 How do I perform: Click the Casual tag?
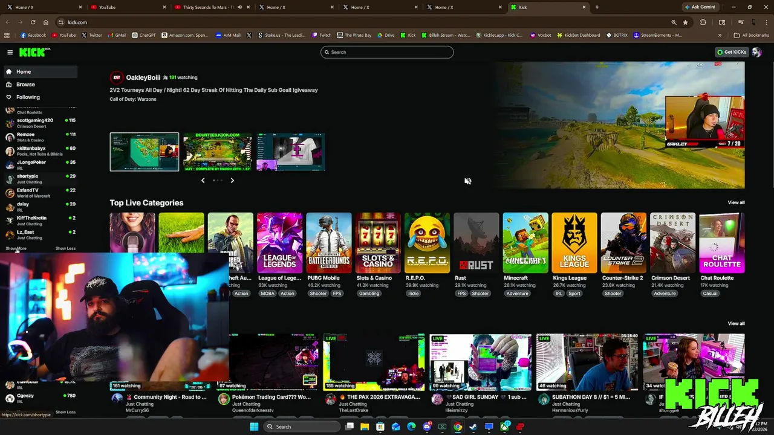[710, 294]
